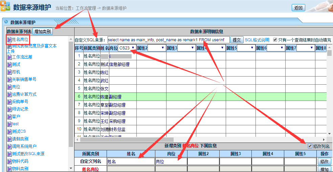Viewport: 333px width, 172px height.
Task: Click the 返回 button
Action: (x=298, y=8)
